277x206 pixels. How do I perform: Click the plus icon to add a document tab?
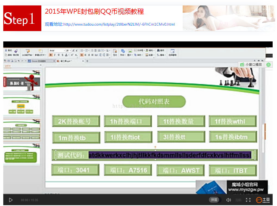coord(87,61)
